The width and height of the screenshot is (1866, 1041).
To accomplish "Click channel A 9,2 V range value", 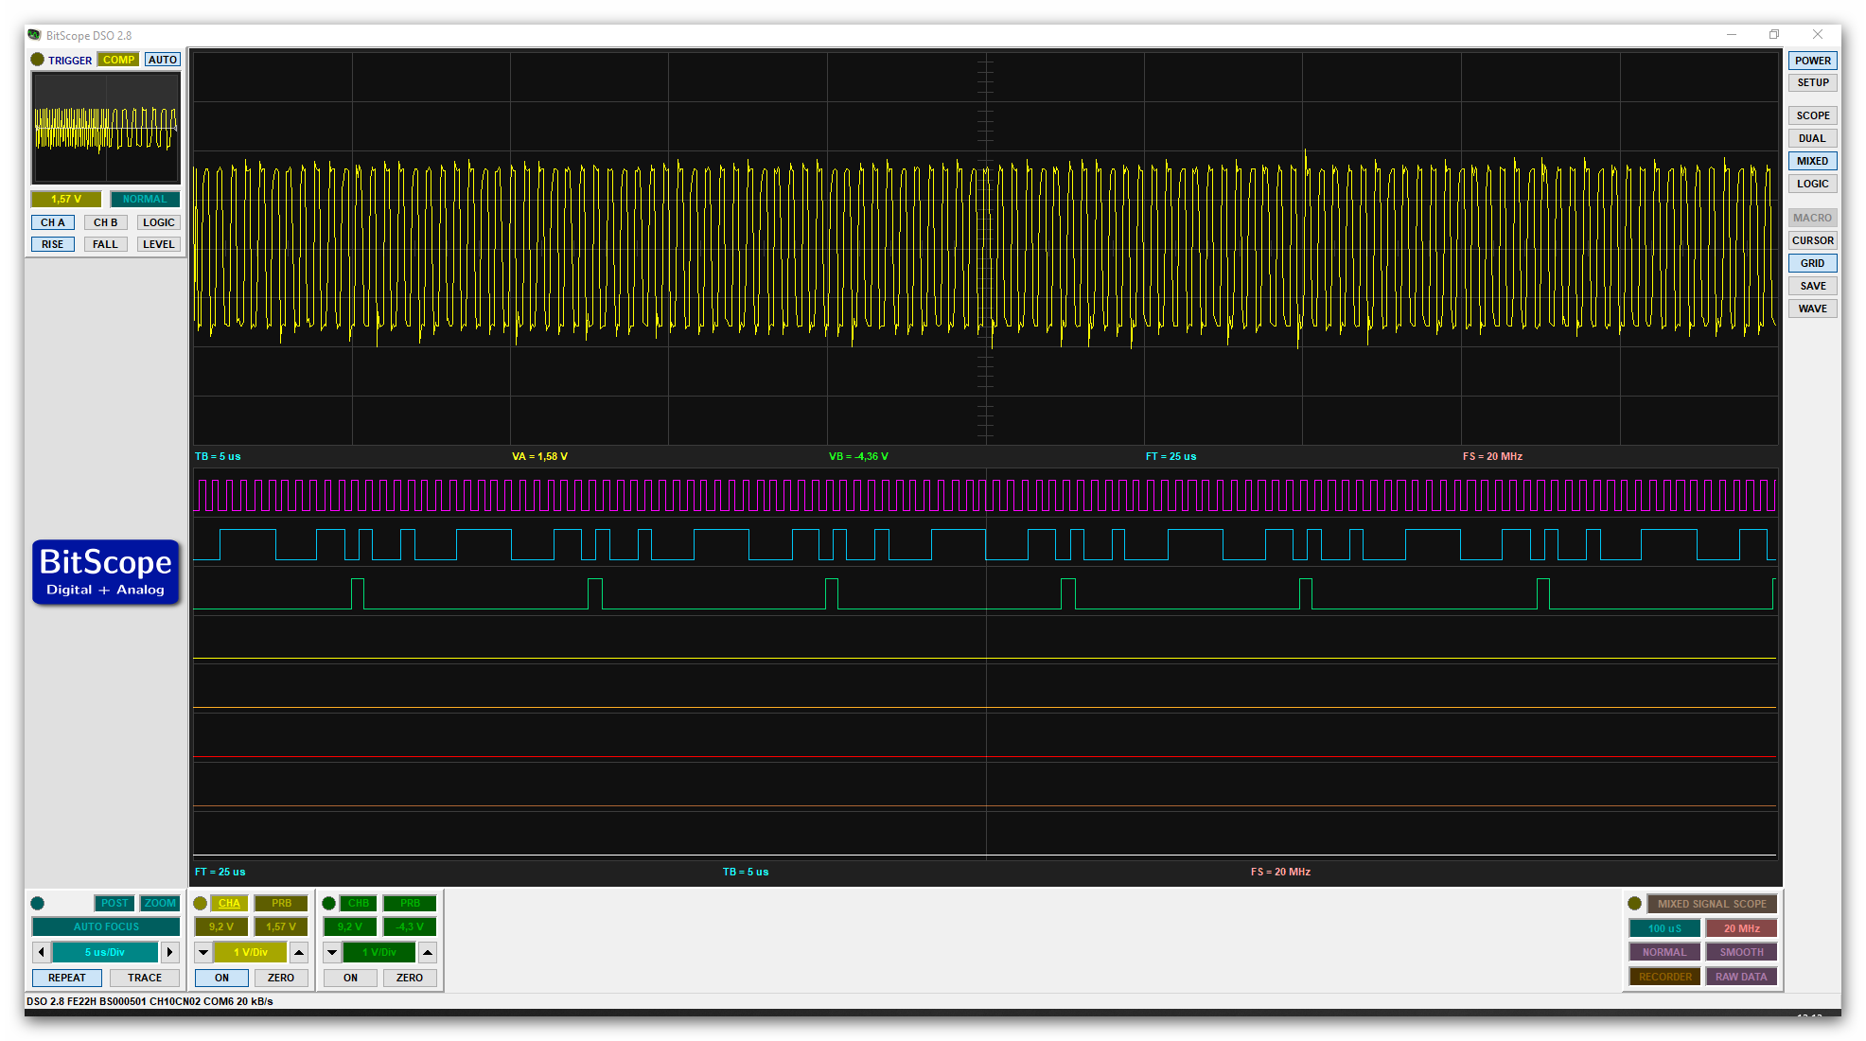I will point(221,926).
